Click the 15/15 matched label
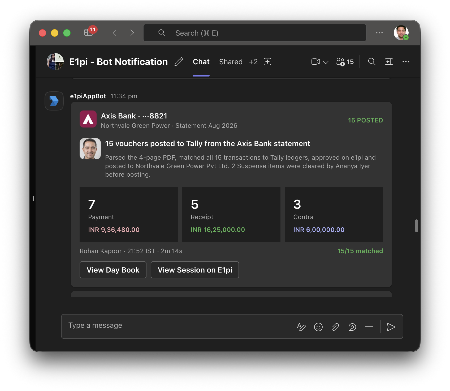This screenshot has width=450, height=391. point(360,251)
